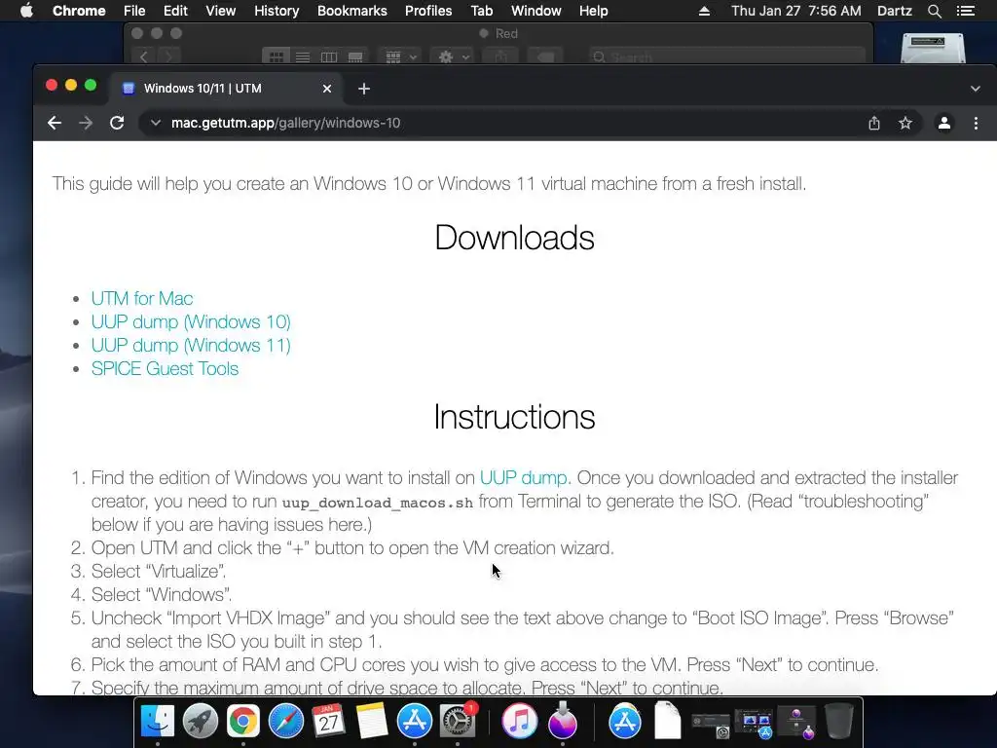The width and height of the screenshot is (997, 748).
Task: Open the Chrome profile avatar button
Action: (944, 123)
